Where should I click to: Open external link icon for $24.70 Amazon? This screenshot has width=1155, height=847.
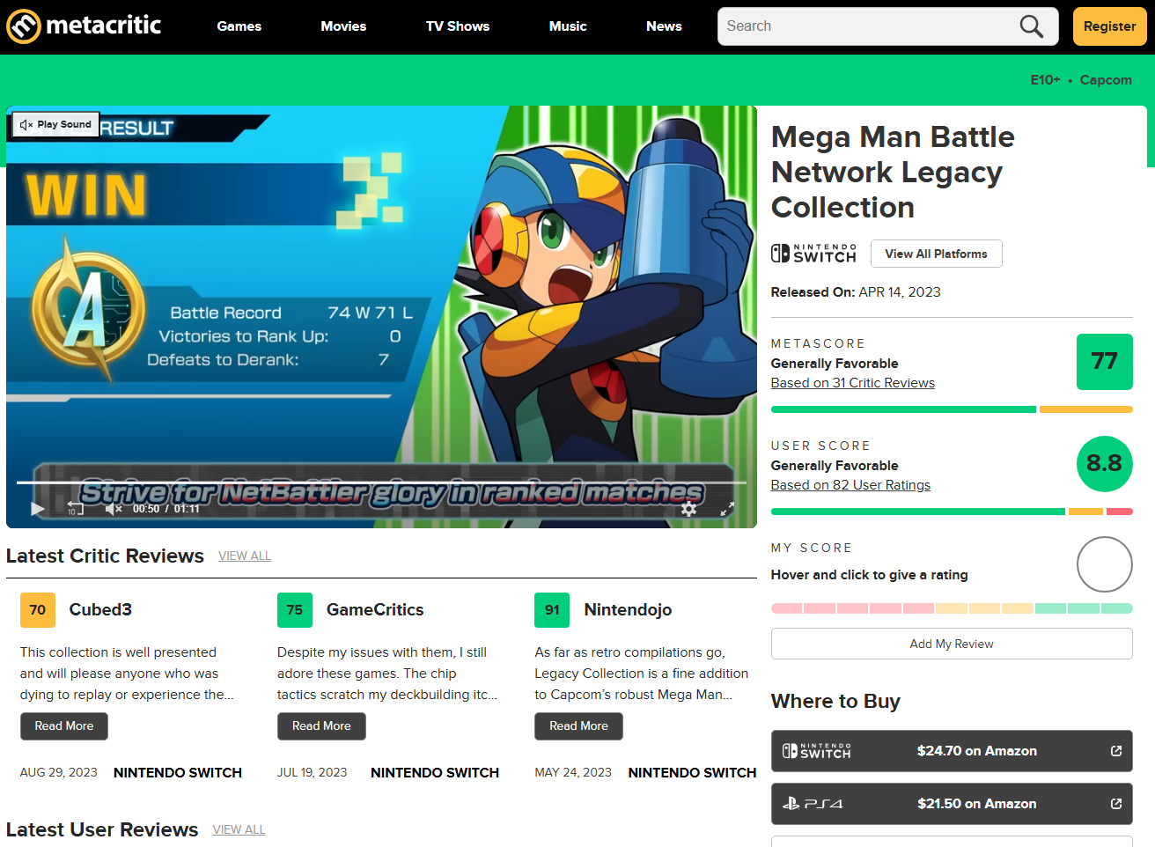click(1115, 751)
